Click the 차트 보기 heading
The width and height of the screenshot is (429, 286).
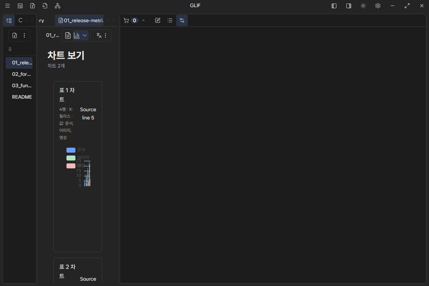(66, 55)
